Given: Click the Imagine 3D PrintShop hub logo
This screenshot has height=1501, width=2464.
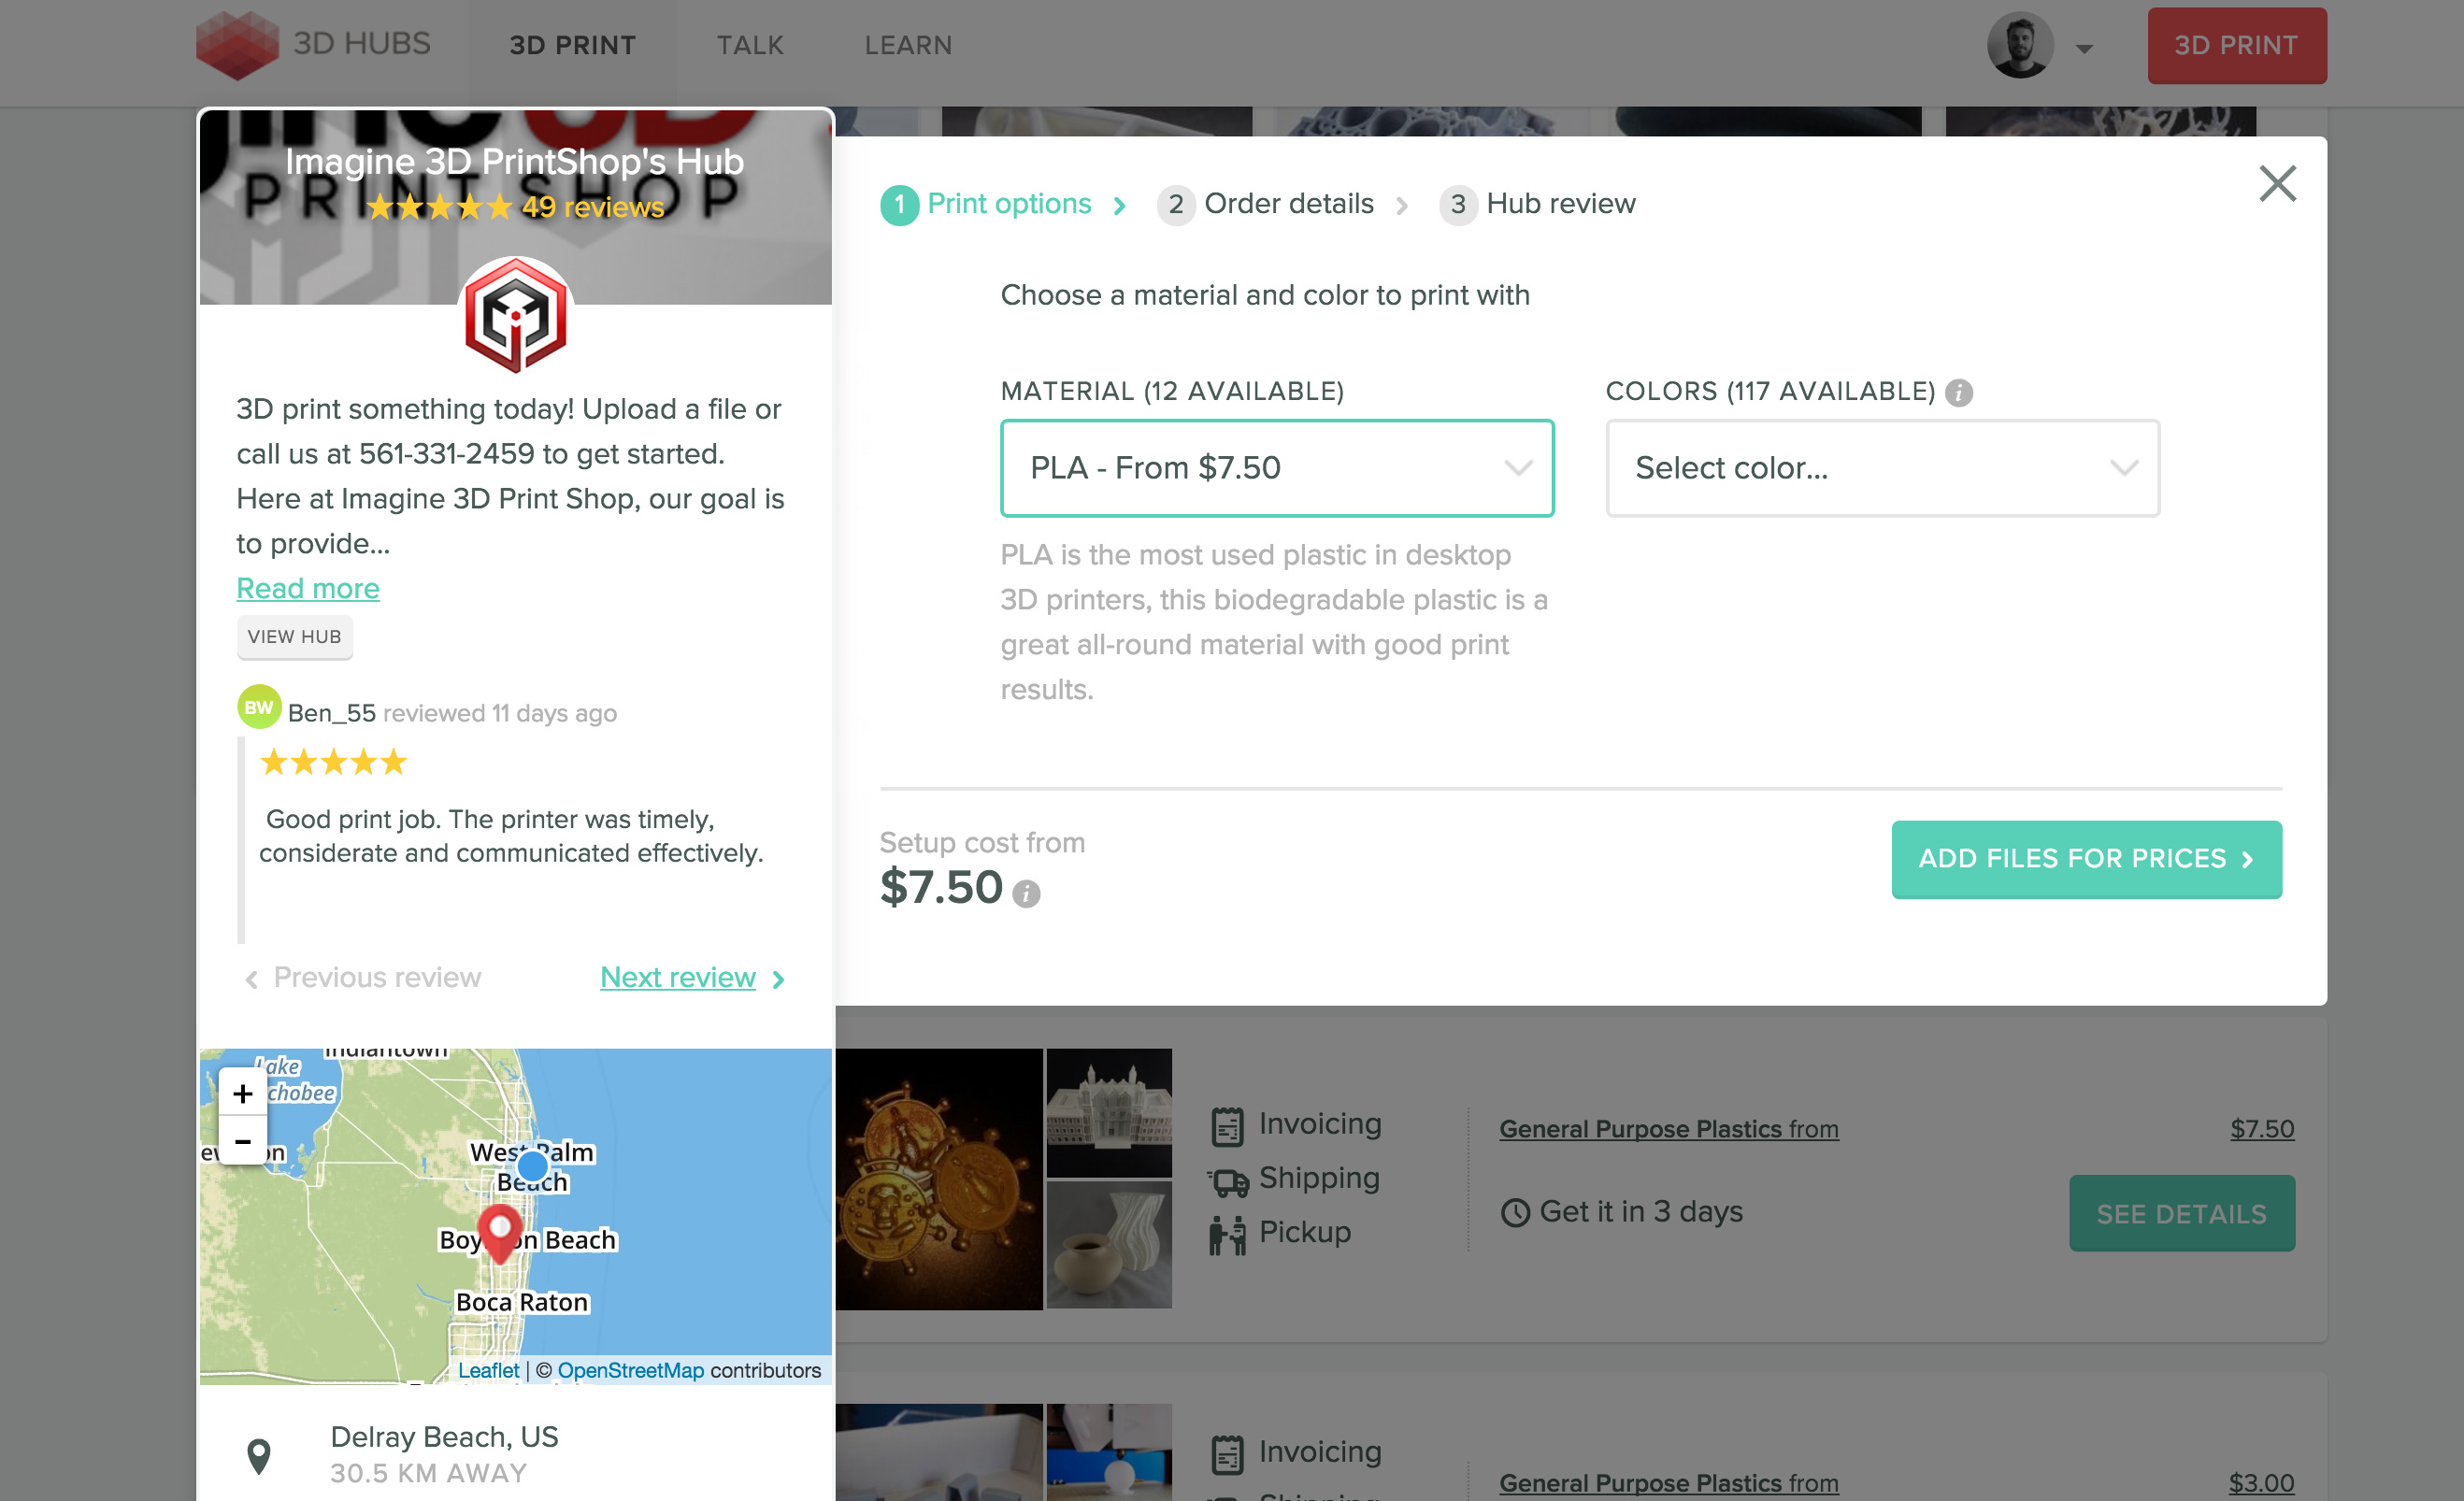Looking at the screenshot, I should (515, 316).
